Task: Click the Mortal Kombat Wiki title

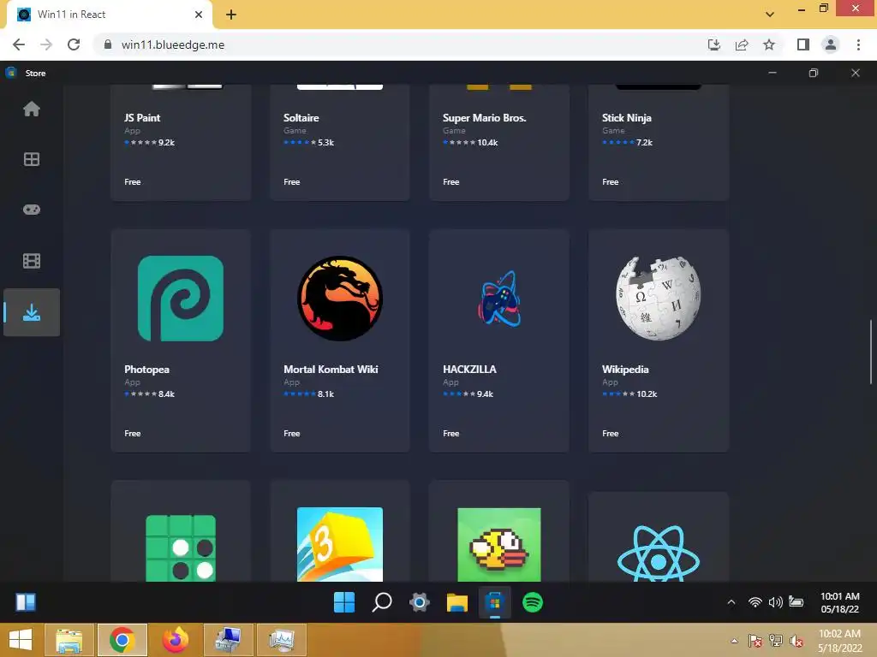Action: tap(331, 370)
